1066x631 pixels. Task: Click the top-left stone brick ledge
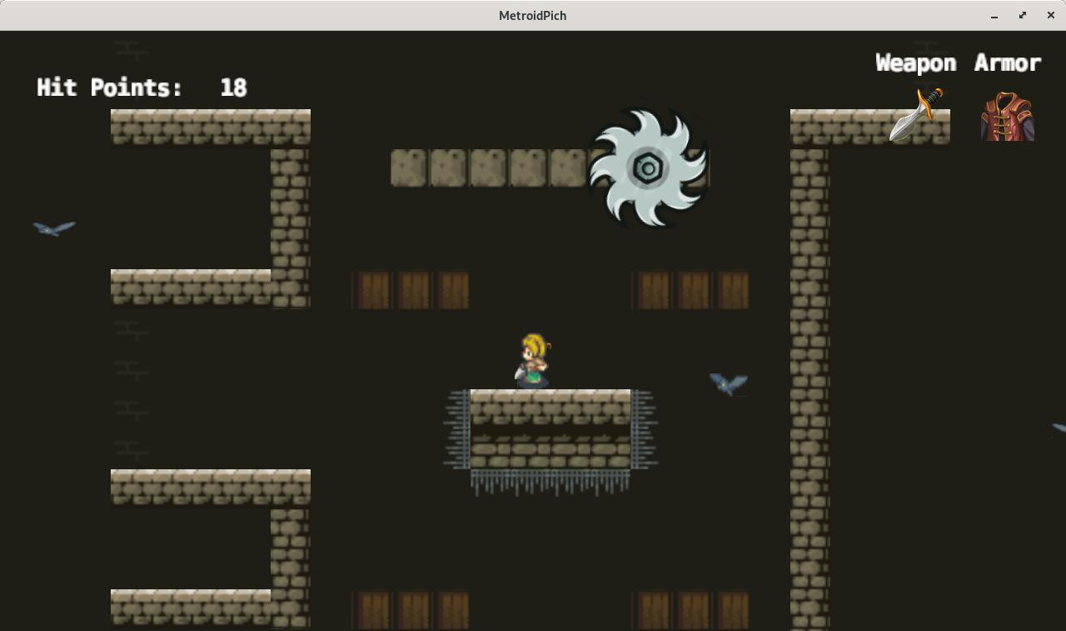coord(211,127)
